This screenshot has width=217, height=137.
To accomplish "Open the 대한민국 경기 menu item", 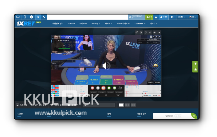I will coord(58,24).
